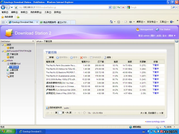179x134 pixels.
Task: Click the add to favorites bar icon
Action: (18, 17)
